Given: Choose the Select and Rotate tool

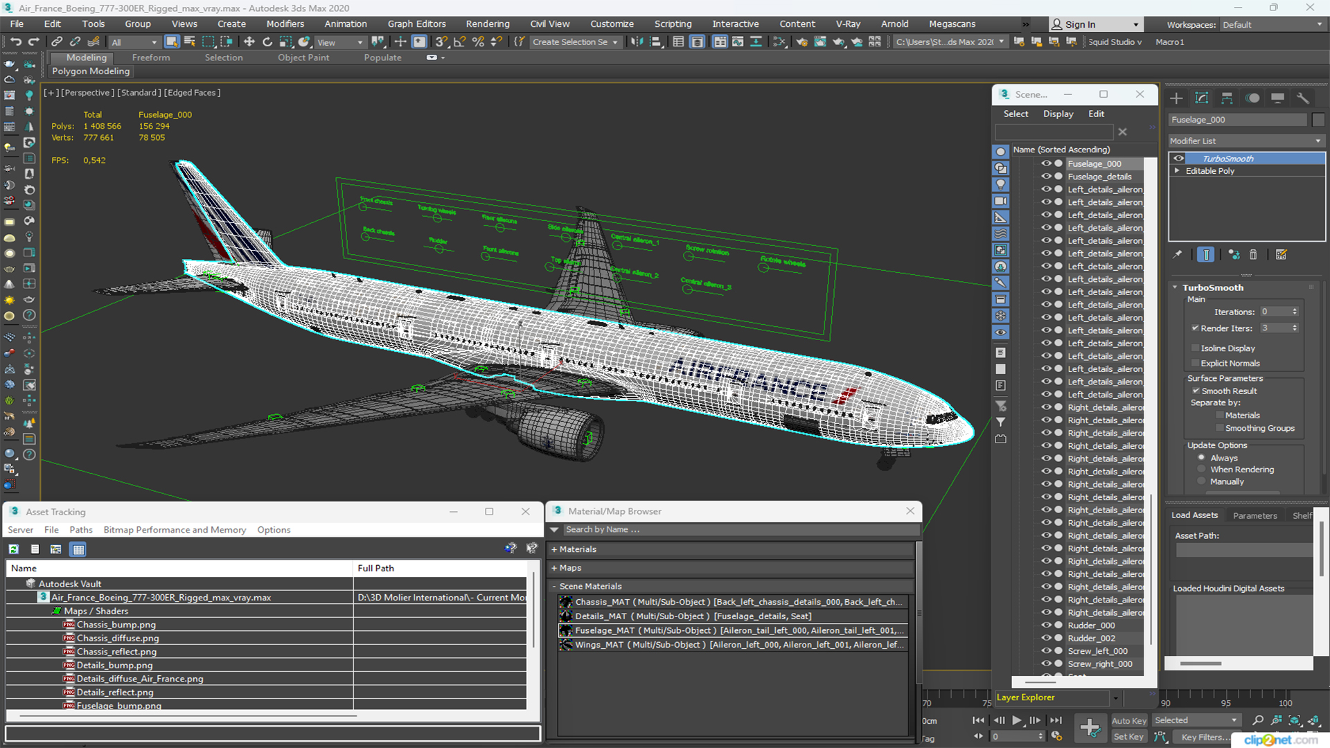Looking at the screenshot, I should click(267, 42).
